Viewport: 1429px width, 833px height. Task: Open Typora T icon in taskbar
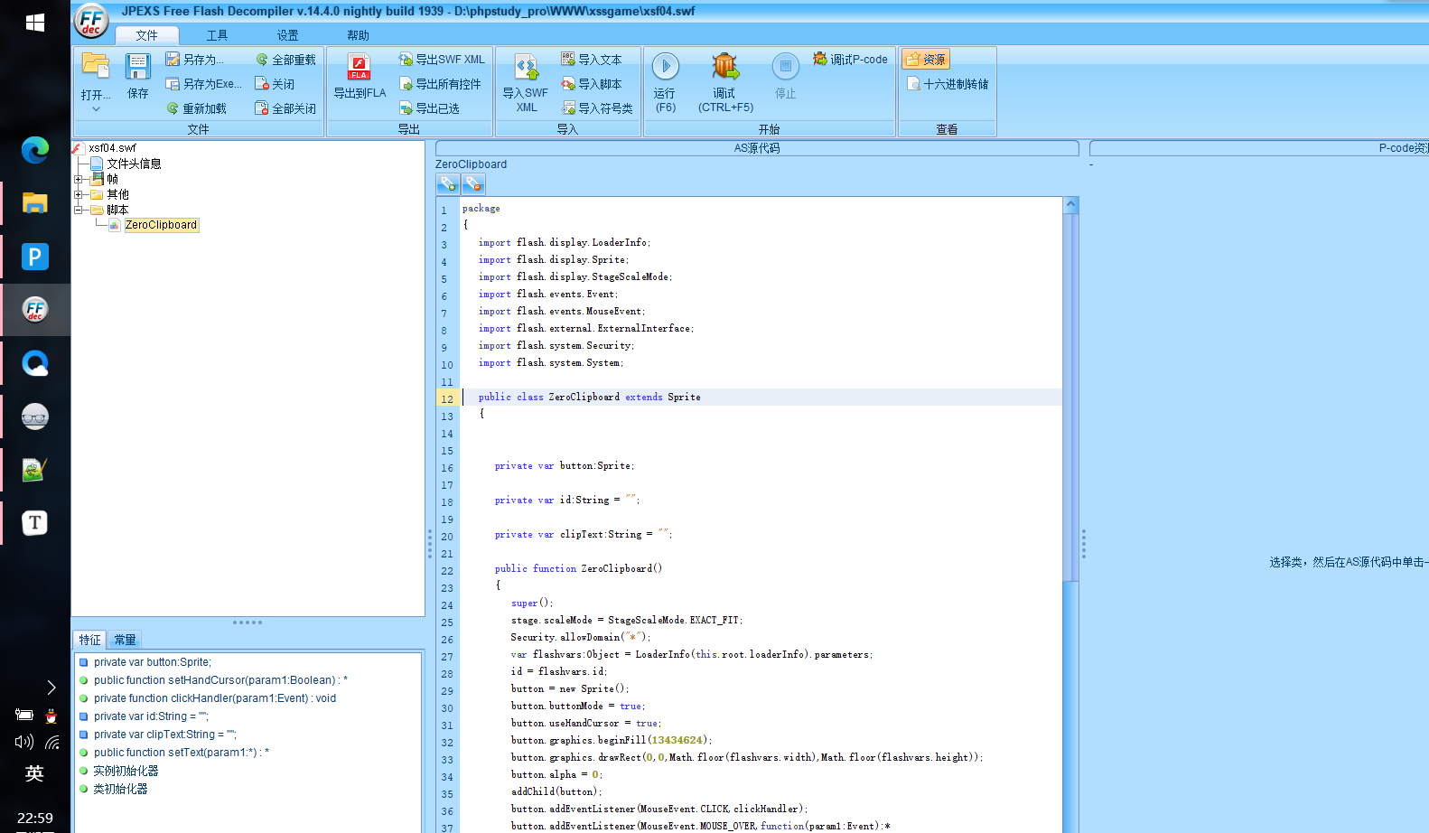35,522
